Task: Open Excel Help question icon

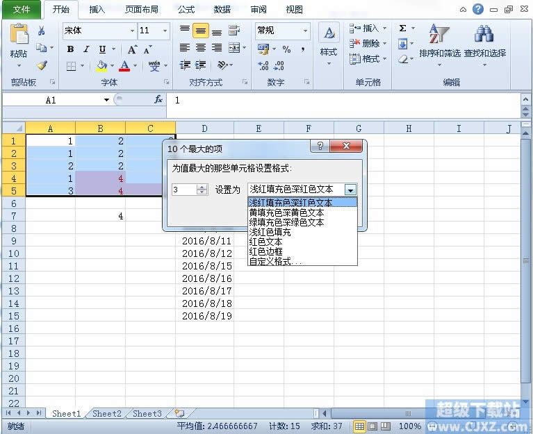Action: pyautogui.click(x=477, y=9)
